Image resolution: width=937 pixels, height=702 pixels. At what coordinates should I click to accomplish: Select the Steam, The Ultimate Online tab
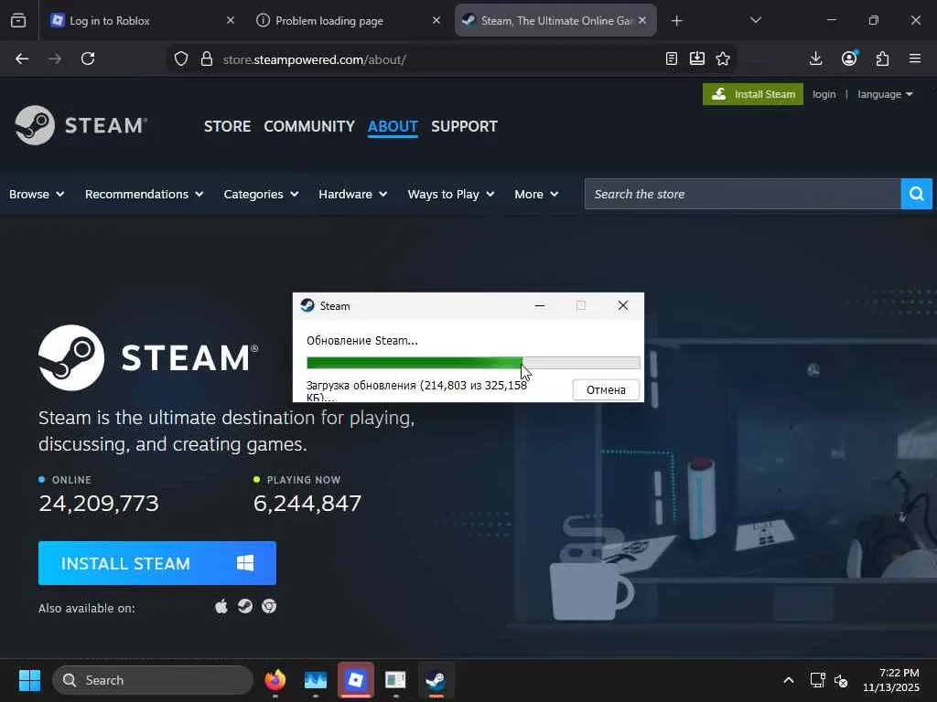pos(555,21)
